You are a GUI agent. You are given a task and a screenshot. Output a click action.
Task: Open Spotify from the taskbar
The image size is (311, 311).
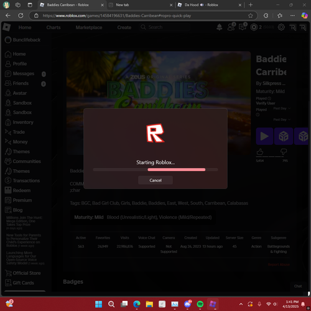[200, 304]
